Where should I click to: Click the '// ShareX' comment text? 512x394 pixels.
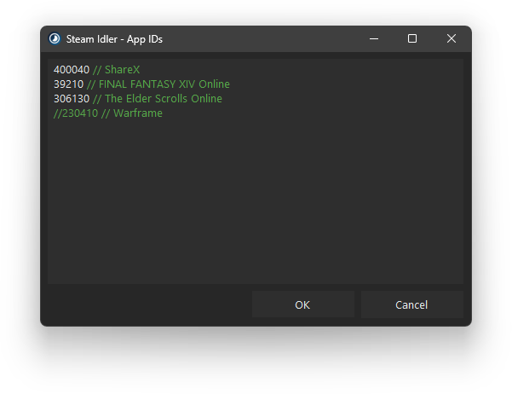click(x=116, y=70)
